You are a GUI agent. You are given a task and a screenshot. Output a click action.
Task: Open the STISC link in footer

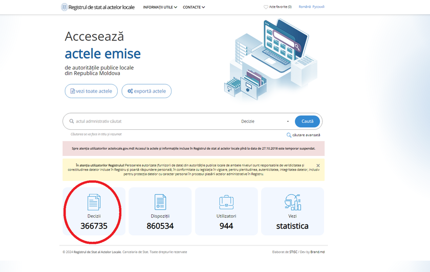pyautogui.click(x=293, y=252)
